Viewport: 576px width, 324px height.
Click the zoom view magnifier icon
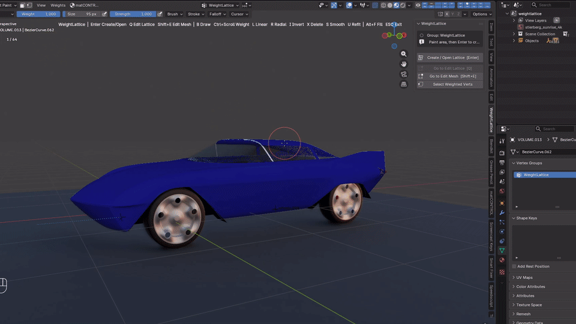point(404,54)
